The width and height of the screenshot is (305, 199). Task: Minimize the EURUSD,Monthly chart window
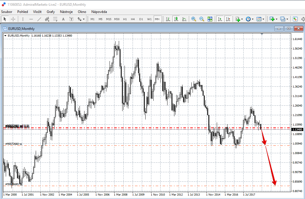[x=279, y=29]
